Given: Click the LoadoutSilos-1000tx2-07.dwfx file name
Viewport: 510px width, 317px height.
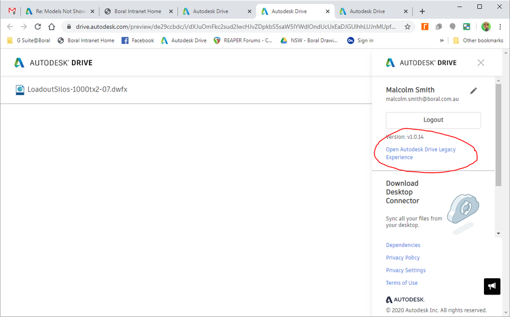Looking at the screenshot, I should 78,89.
